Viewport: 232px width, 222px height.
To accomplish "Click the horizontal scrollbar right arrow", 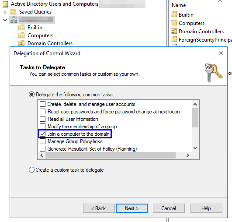I will (188, 155).
